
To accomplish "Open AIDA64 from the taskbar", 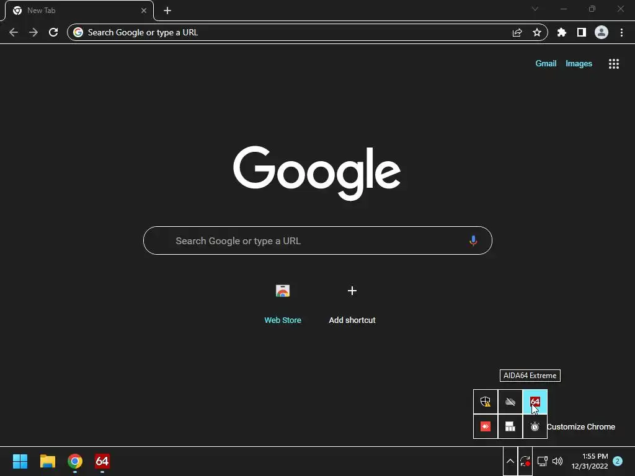I will pos(102,461).
